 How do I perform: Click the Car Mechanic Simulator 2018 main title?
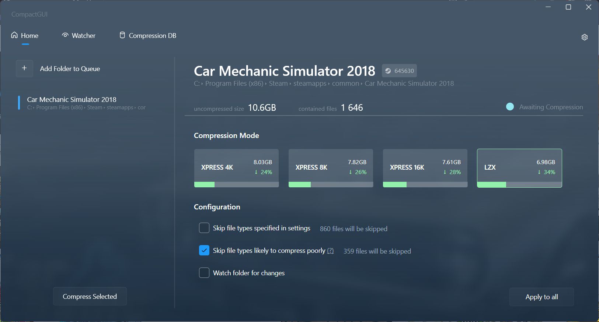click(x=285, y=71)
